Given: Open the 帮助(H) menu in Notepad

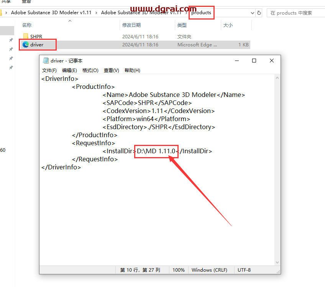Looking at the screenshot, I should [x=132, y=71].
